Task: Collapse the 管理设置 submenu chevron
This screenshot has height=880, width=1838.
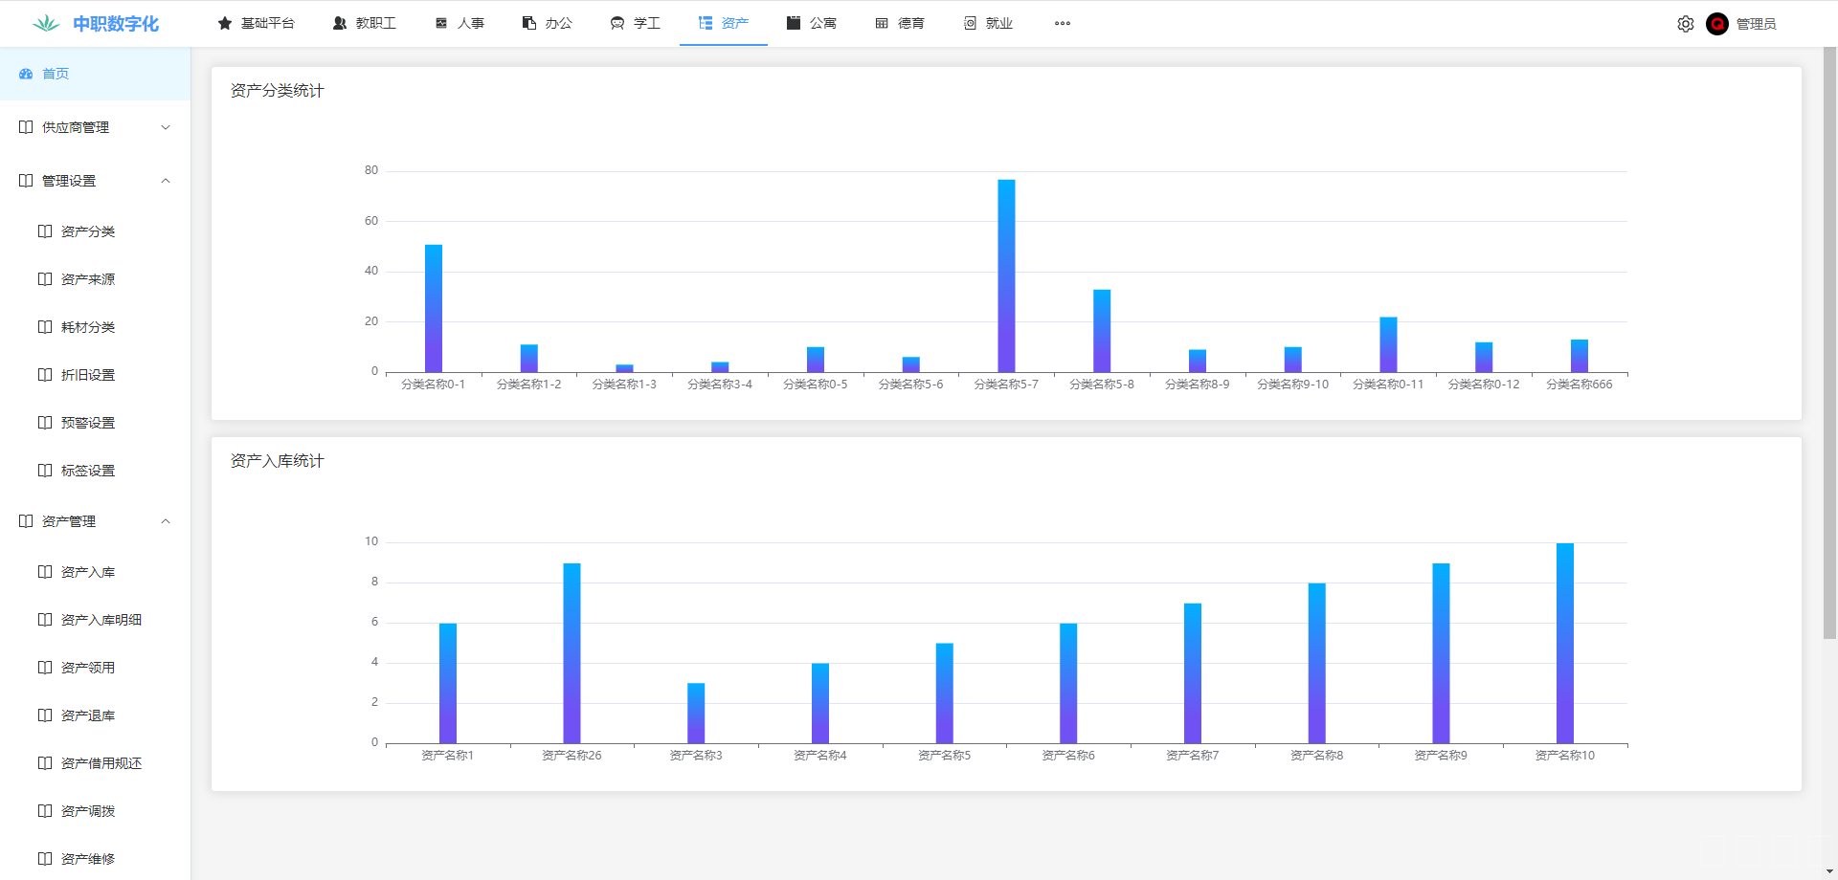Action: tap(166, 181)
